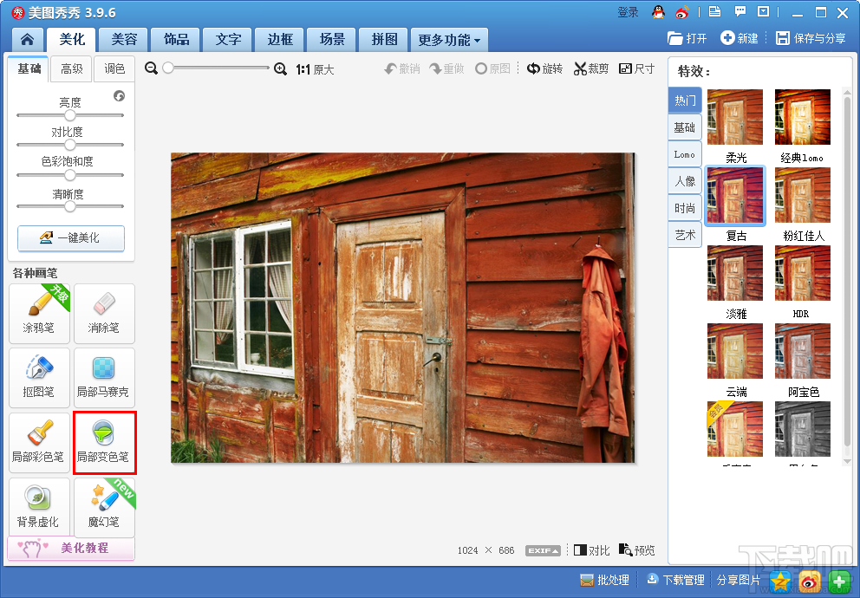Switch to the 拼图 collage tab
Screen dimensions: 860x598
[384, 40]
